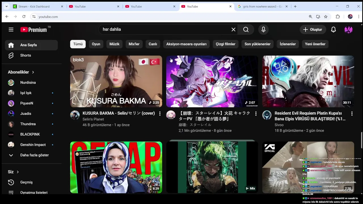Image resolution: width=363 pixels, height=204 pixels.
Task: Bookmark this page with star icon
Action: 326,17
